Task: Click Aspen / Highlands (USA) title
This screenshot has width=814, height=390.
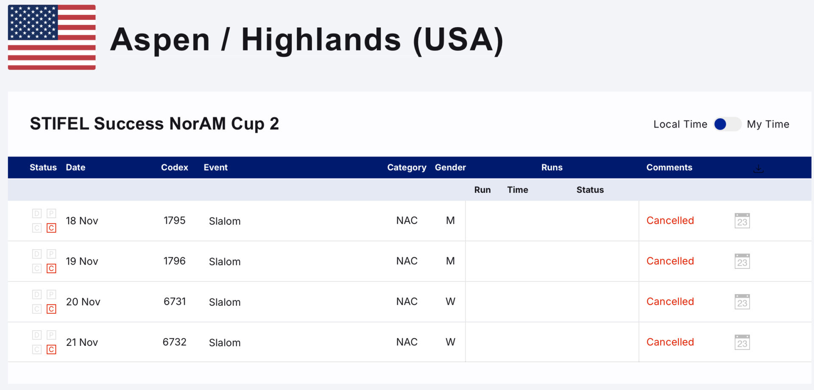Action: [x=307, y=40]
